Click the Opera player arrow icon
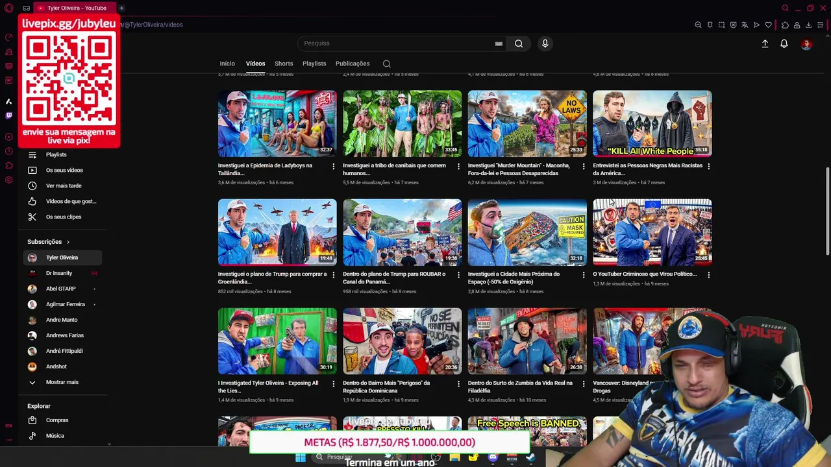Screen dimensions: 831x467 coord(756,25)
